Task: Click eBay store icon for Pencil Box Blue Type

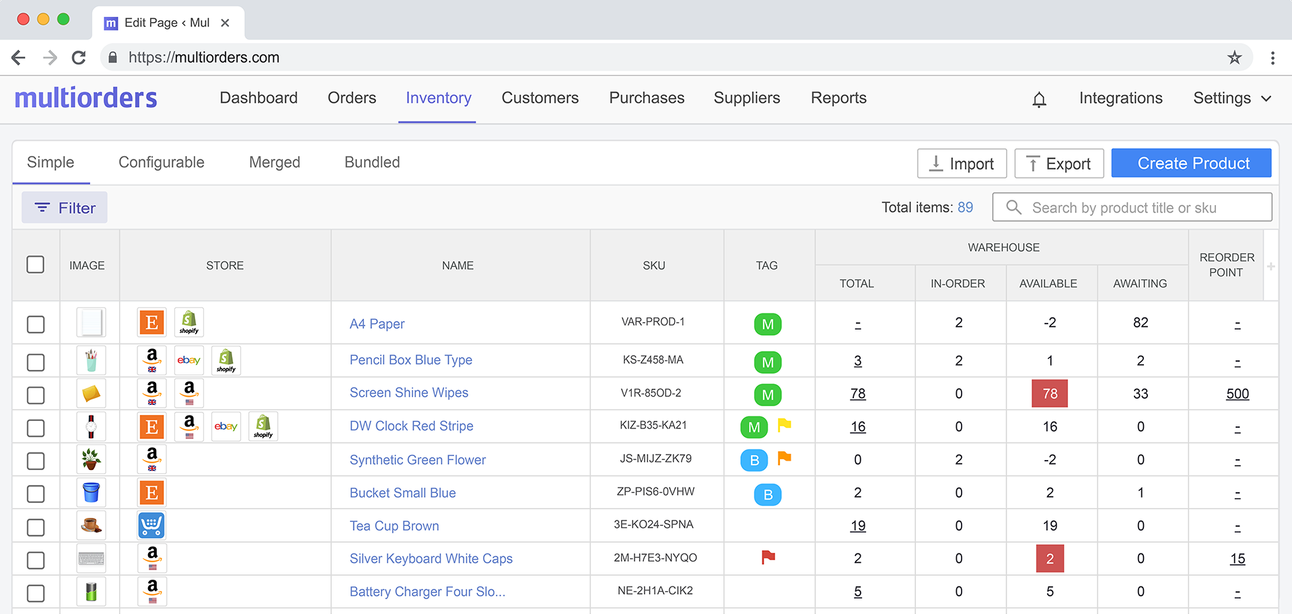Action: click(189, 360)
